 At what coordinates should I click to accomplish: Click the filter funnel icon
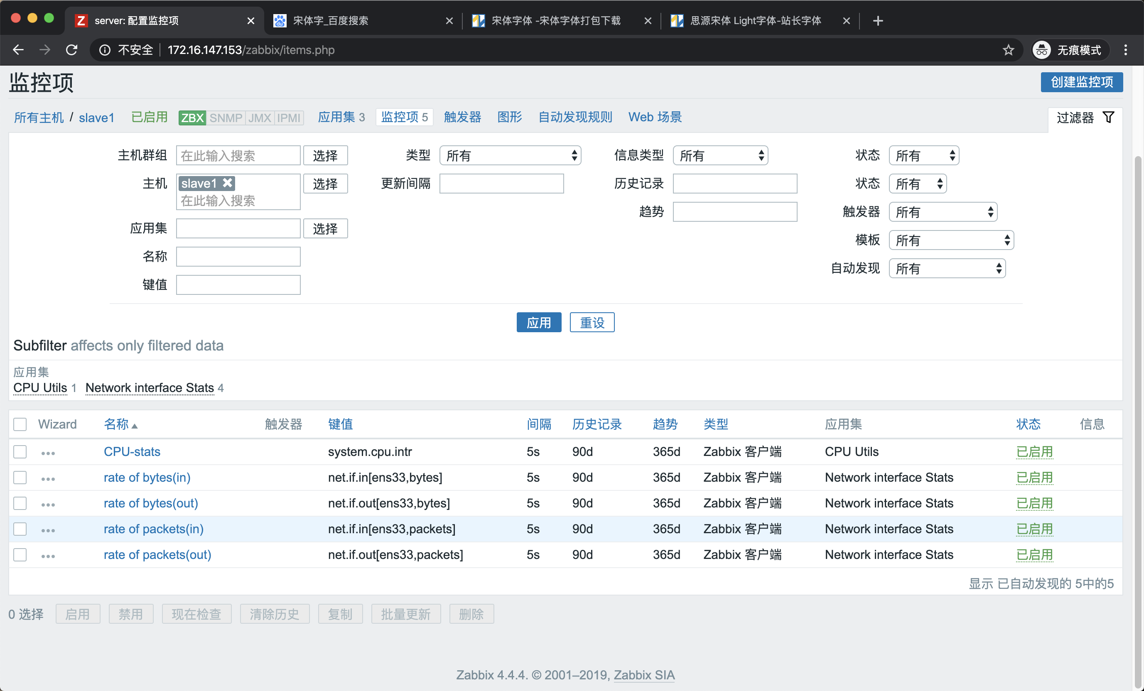[x=1108, y=118]
